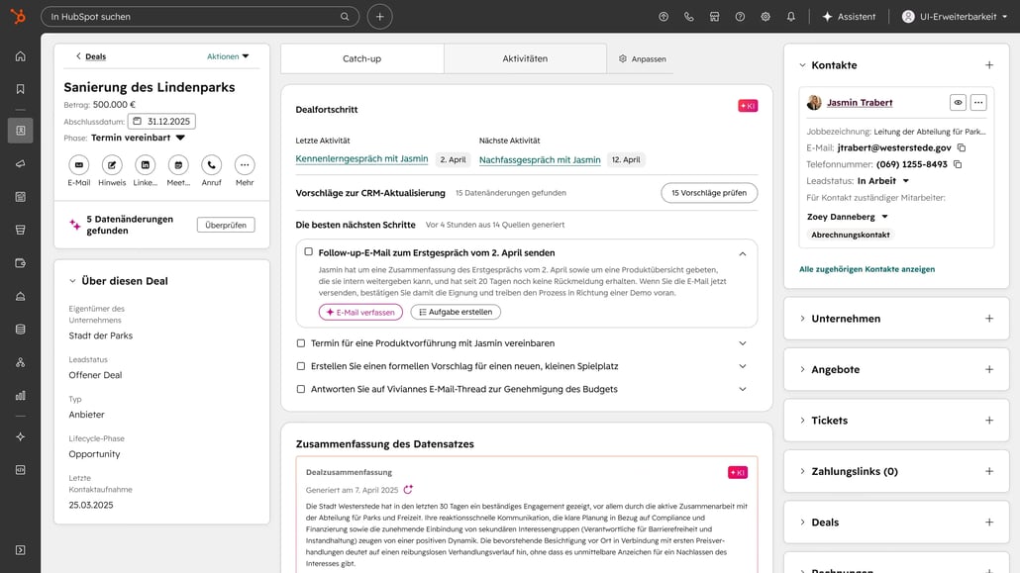The width and height of the screenshot is (1020, 573).
Task: Refresh the Dealzusammenfassung summary
Action: [408, 490]
